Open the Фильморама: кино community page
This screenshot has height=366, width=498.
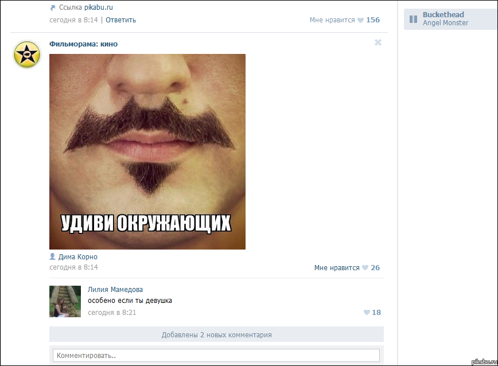(x=83, y=44)
